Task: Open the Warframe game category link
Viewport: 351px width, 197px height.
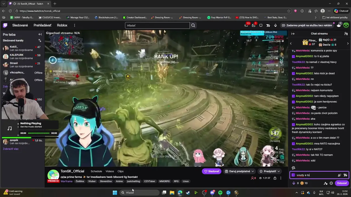Action: point(67,181)
